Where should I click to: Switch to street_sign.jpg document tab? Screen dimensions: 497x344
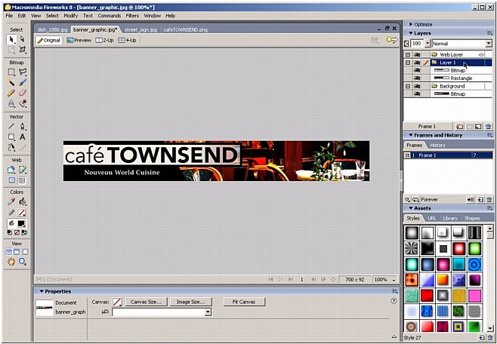(140, 29)
